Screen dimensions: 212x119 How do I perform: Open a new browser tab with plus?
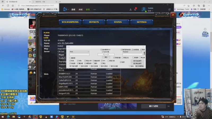tap(60, 2)
